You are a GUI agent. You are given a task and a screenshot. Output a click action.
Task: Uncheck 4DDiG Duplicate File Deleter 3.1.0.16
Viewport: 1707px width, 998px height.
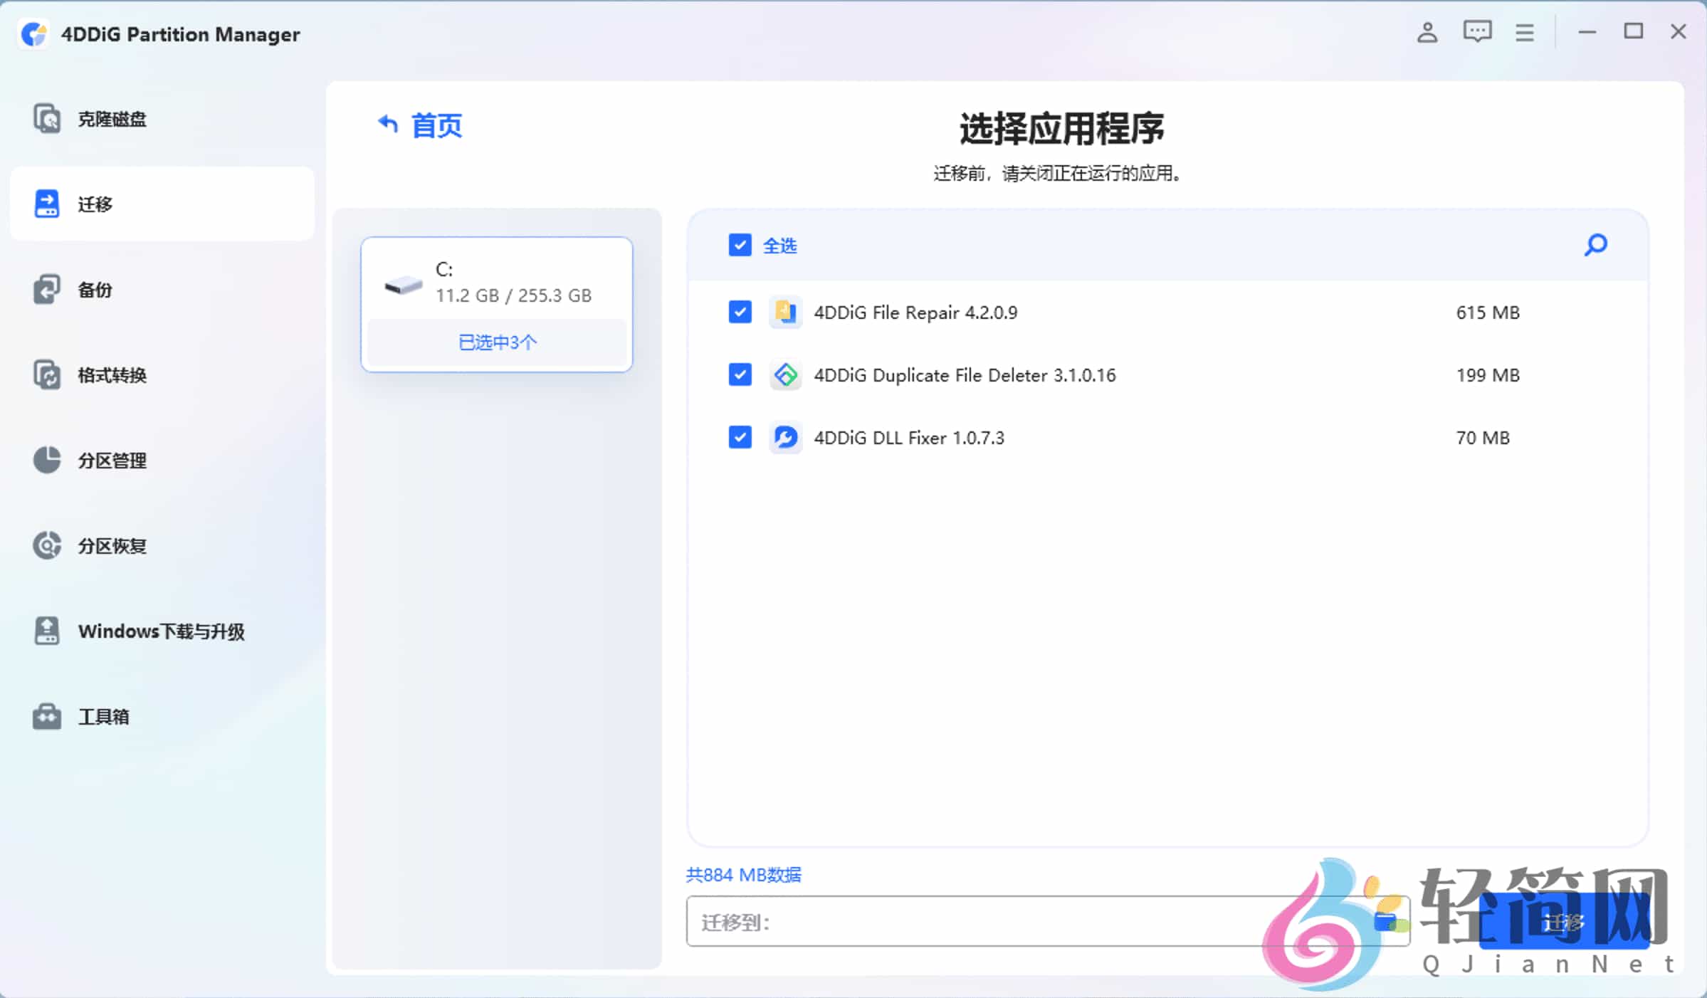pos(740,375)
